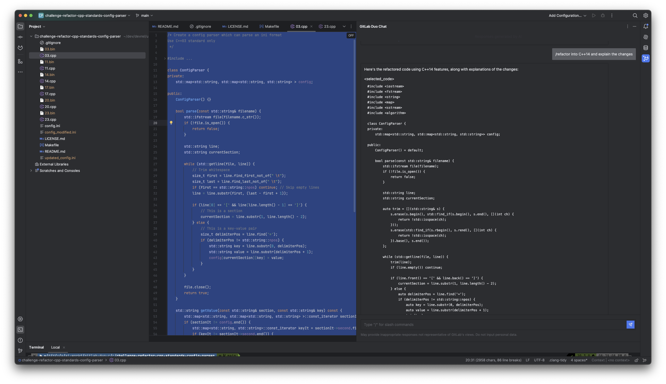Open the Notifications bell icon
666x384 pixels.
(646, 26)
